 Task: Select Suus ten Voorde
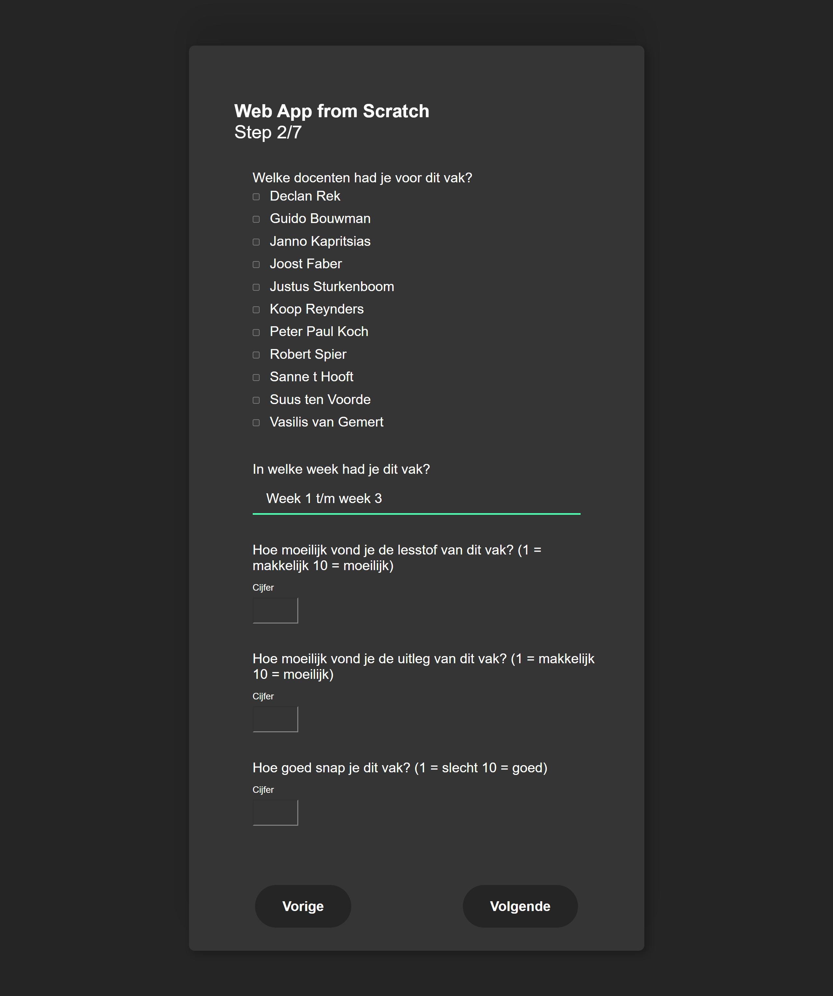pos(256,400)
